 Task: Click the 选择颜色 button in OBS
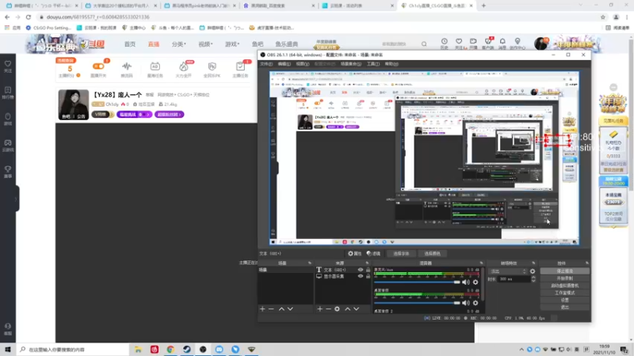(x=432, y=253)
